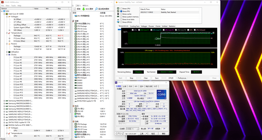Click the voltage (电压) section icon in AIDA64
Viewport: 262px width, 140px height.
[x=73, y=106]
